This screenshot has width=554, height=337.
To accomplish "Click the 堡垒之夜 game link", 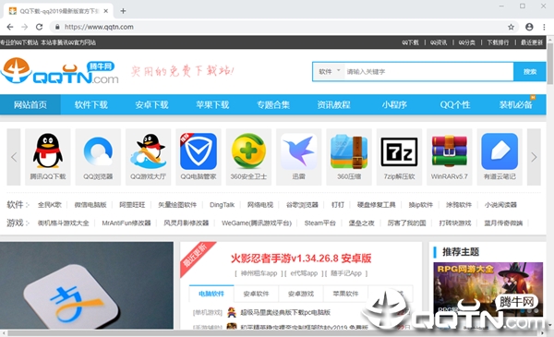I will click(x=361, y=223).
